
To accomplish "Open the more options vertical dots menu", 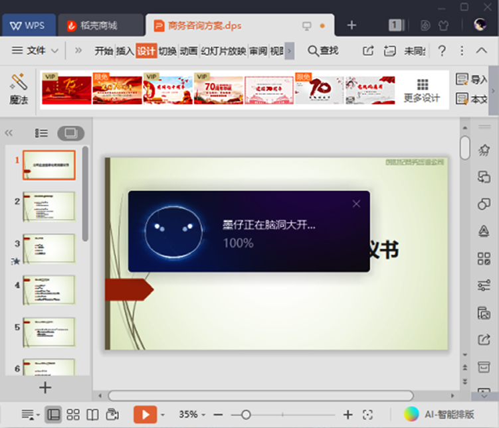I will 462,51.
